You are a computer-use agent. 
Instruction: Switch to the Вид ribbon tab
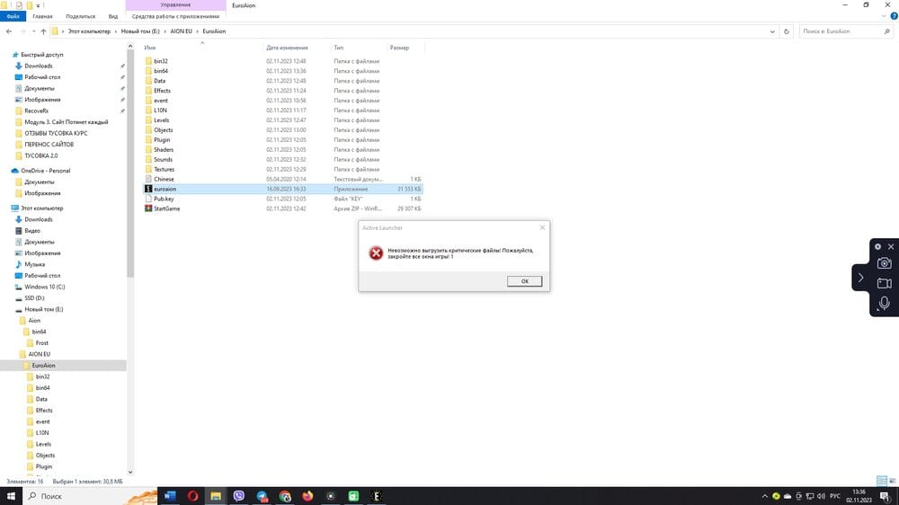coord(112,16)
